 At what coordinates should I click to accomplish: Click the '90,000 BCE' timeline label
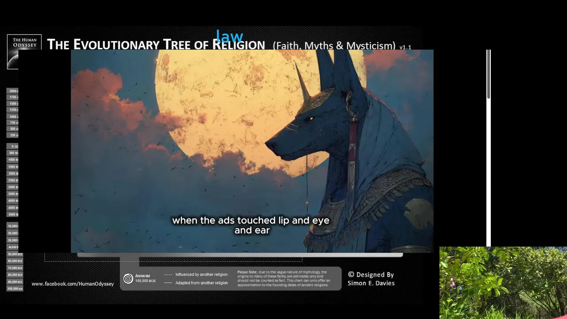tap(15, 282)
